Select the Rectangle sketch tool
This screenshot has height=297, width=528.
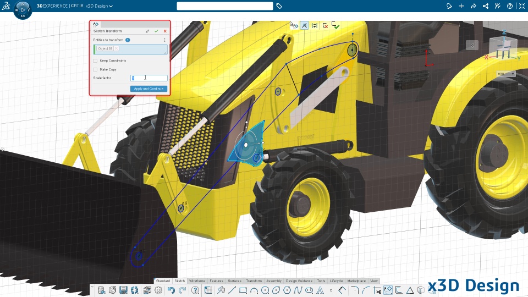tap(243, 290)
